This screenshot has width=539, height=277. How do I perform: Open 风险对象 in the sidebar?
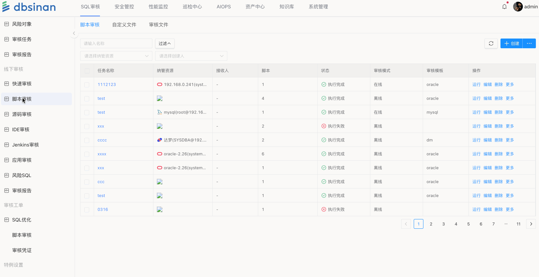(x=22, y=24)
